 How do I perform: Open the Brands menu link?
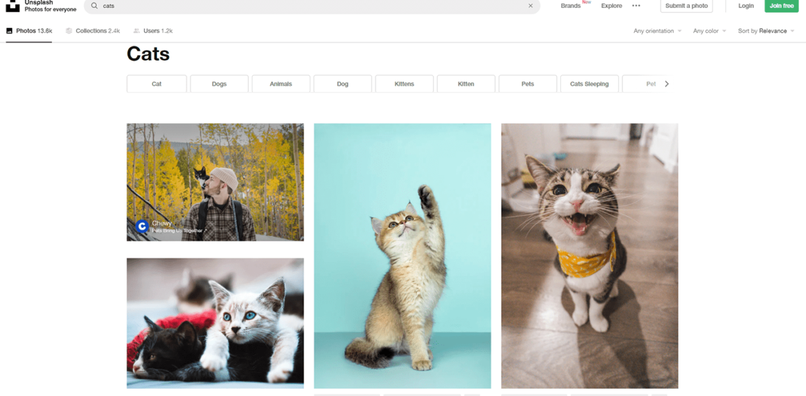[x=571, y=5]
